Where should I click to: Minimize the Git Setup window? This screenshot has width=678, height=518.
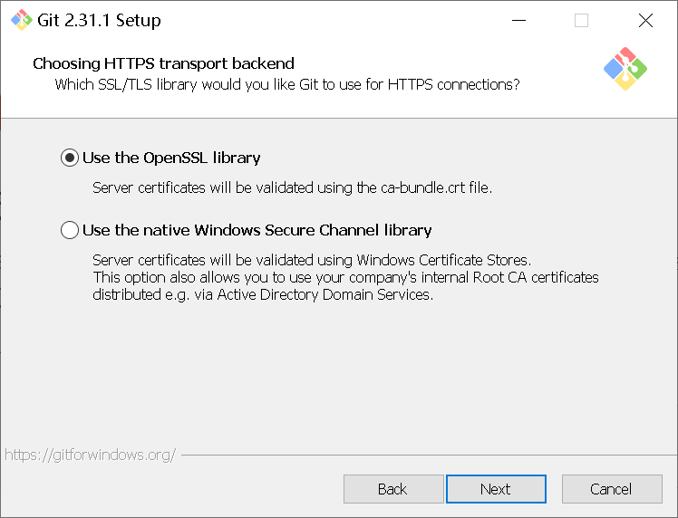click(x=518, y=20)
